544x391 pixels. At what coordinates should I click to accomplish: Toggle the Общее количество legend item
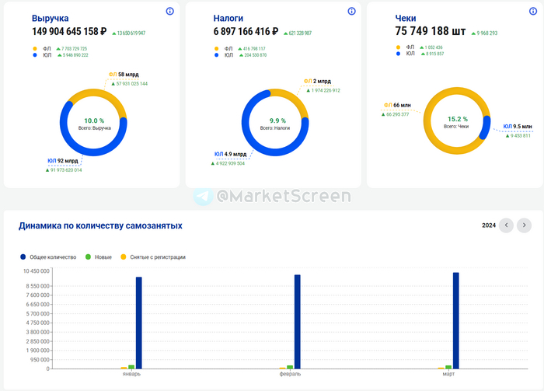pyautogui.click(x=48, y=257)
